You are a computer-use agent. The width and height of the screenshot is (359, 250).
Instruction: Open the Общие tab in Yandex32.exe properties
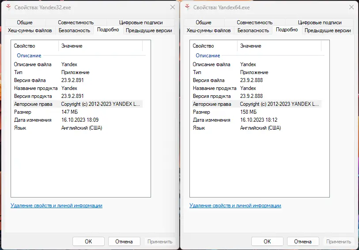tap(25, 22)
